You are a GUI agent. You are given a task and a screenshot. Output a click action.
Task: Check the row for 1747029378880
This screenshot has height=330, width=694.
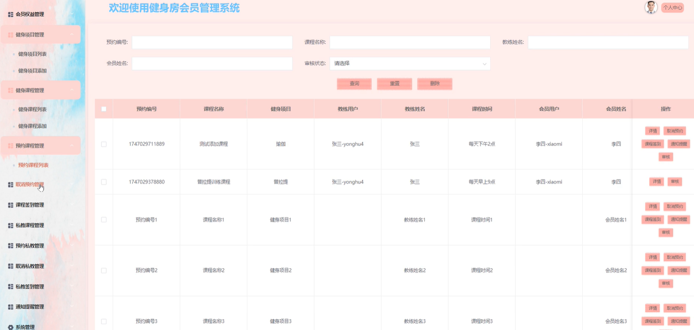tap(104, 182)
